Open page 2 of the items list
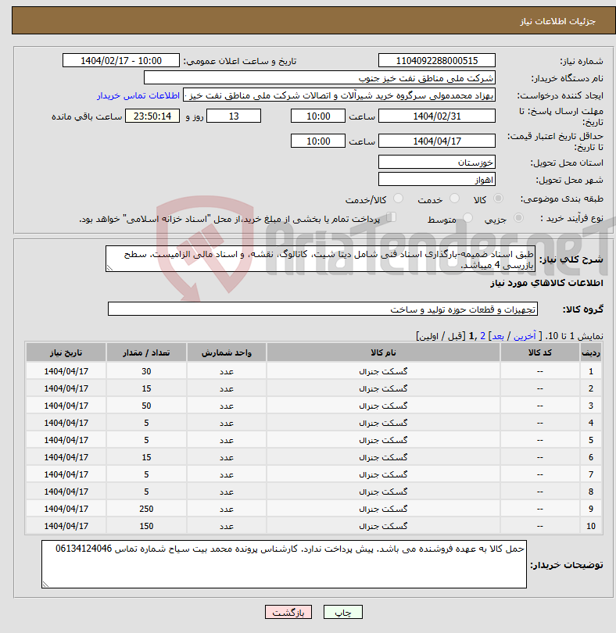This screenshot has height=633, width=616. click(x=482, y=336)
